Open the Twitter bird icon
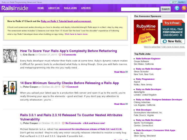Image resolution: width=187 pixels, height=140 pixels. 177,8
